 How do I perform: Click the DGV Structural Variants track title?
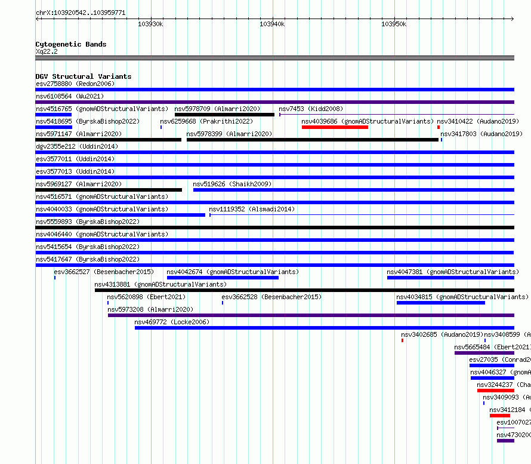pyautogui.click(x=84, y=76)
